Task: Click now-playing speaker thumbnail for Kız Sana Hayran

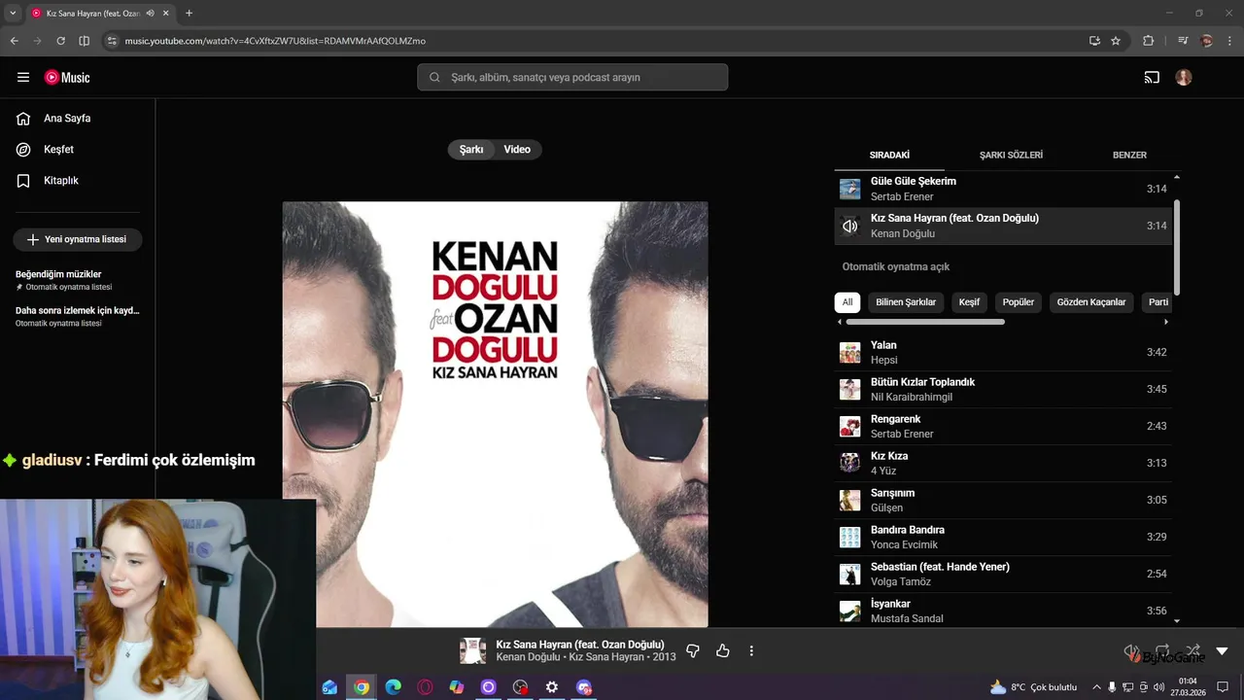Action: 850,226
